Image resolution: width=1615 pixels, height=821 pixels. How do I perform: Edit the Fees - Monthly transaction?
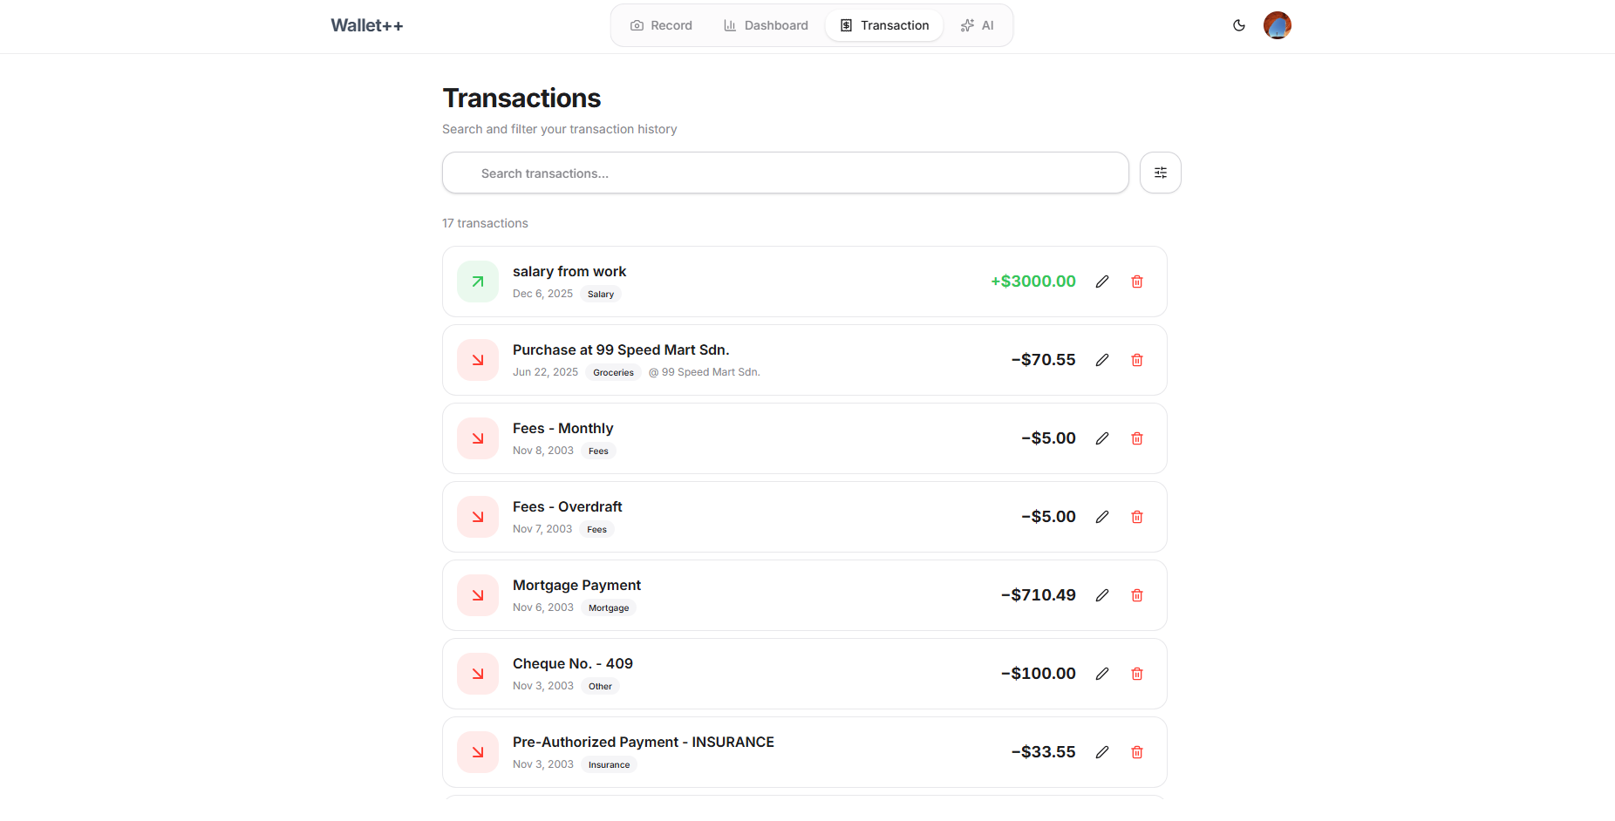pos(1102,438)
